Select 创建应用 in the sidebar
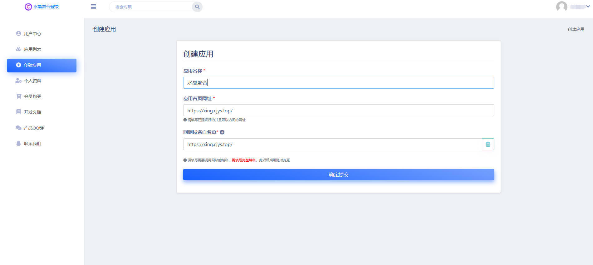The width and height of the screenshot is (593, 265). (42, 65)
